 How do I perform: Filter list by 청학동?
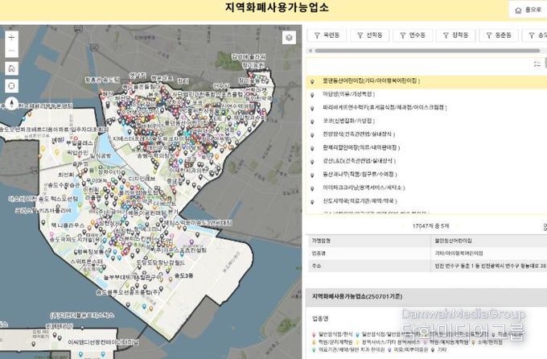(455, 35)
